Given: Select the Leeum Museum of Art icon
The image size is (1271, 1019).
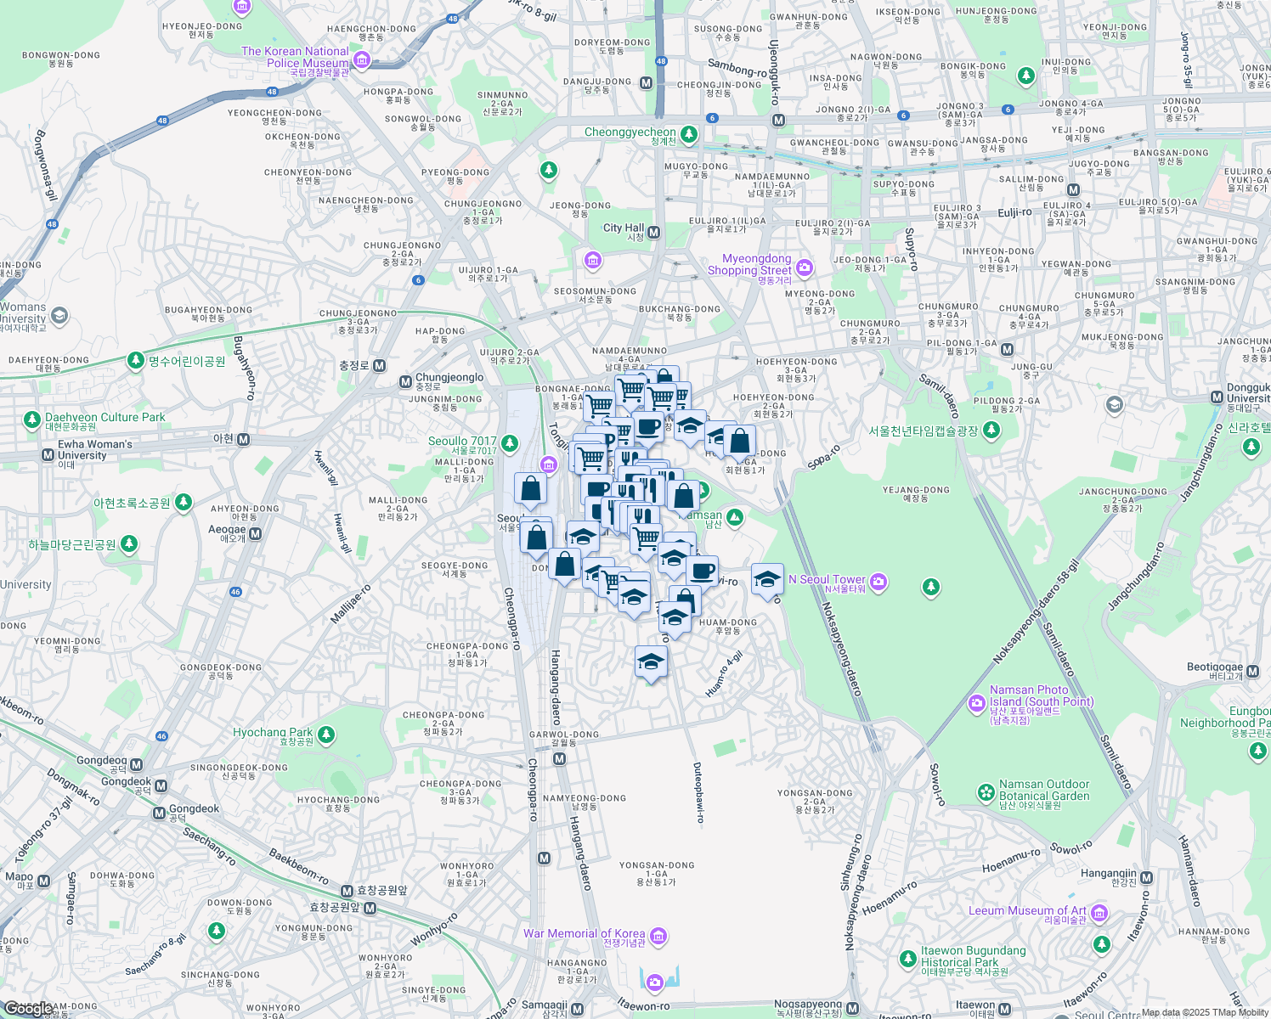Looking at the screenshot, I should (1099, 911).
